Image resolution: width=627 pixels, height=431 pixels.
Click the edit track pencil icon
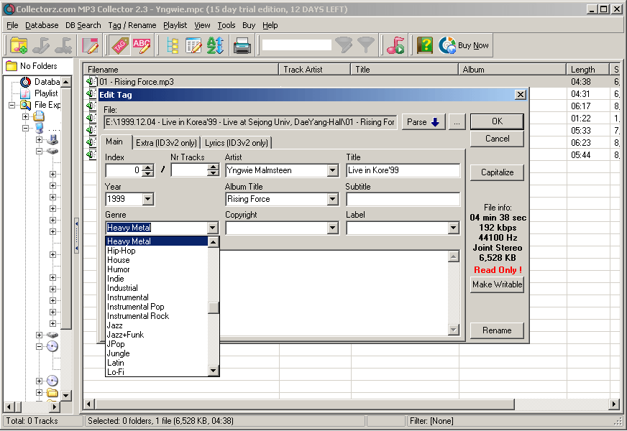click(x=90, y=46)
